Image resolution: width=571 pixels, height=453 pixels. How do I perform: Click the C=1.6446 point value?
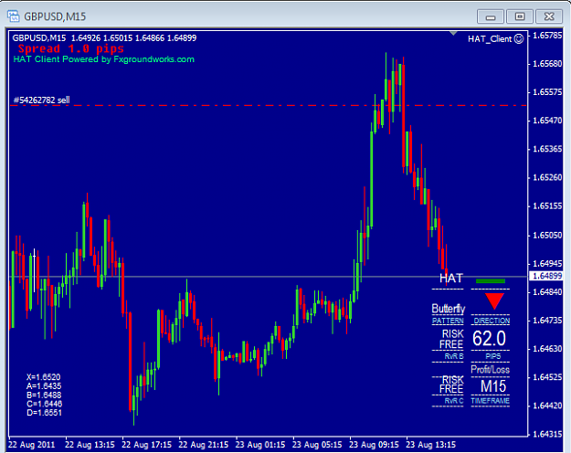pyautogui.click(x=44, y=404)
